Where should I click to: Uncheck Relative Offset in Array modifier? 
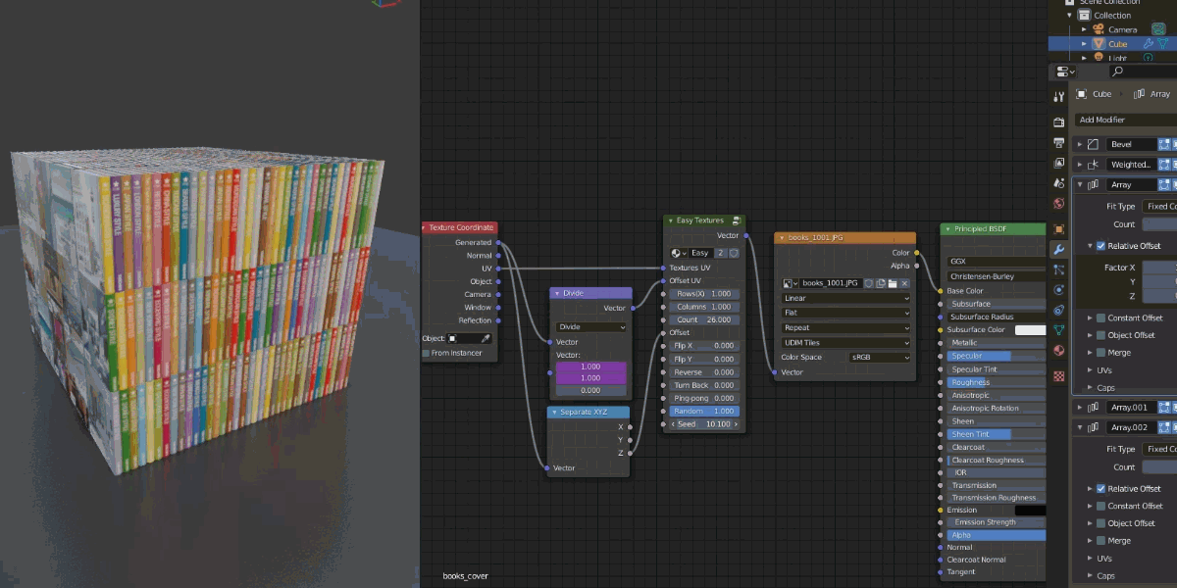tap(1100, 246)
